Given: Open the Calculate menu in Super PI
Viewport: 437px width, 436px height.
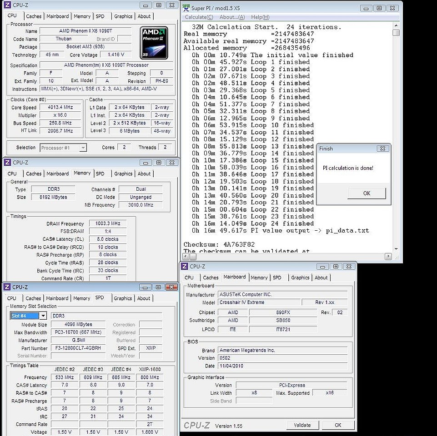Looking at the screenshot, I should point(199,17).
